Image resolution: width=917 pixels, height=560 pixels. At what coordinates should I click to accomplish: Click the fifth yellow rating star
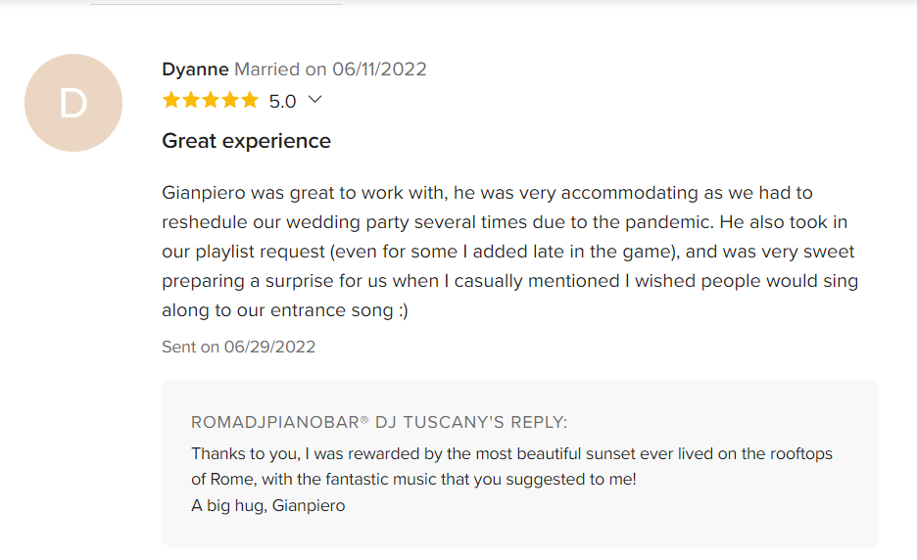point(250,100)
